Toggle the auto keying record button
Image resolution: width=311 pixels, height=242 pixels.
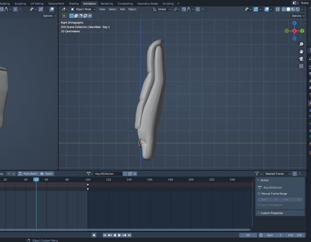tap(94, 235)
